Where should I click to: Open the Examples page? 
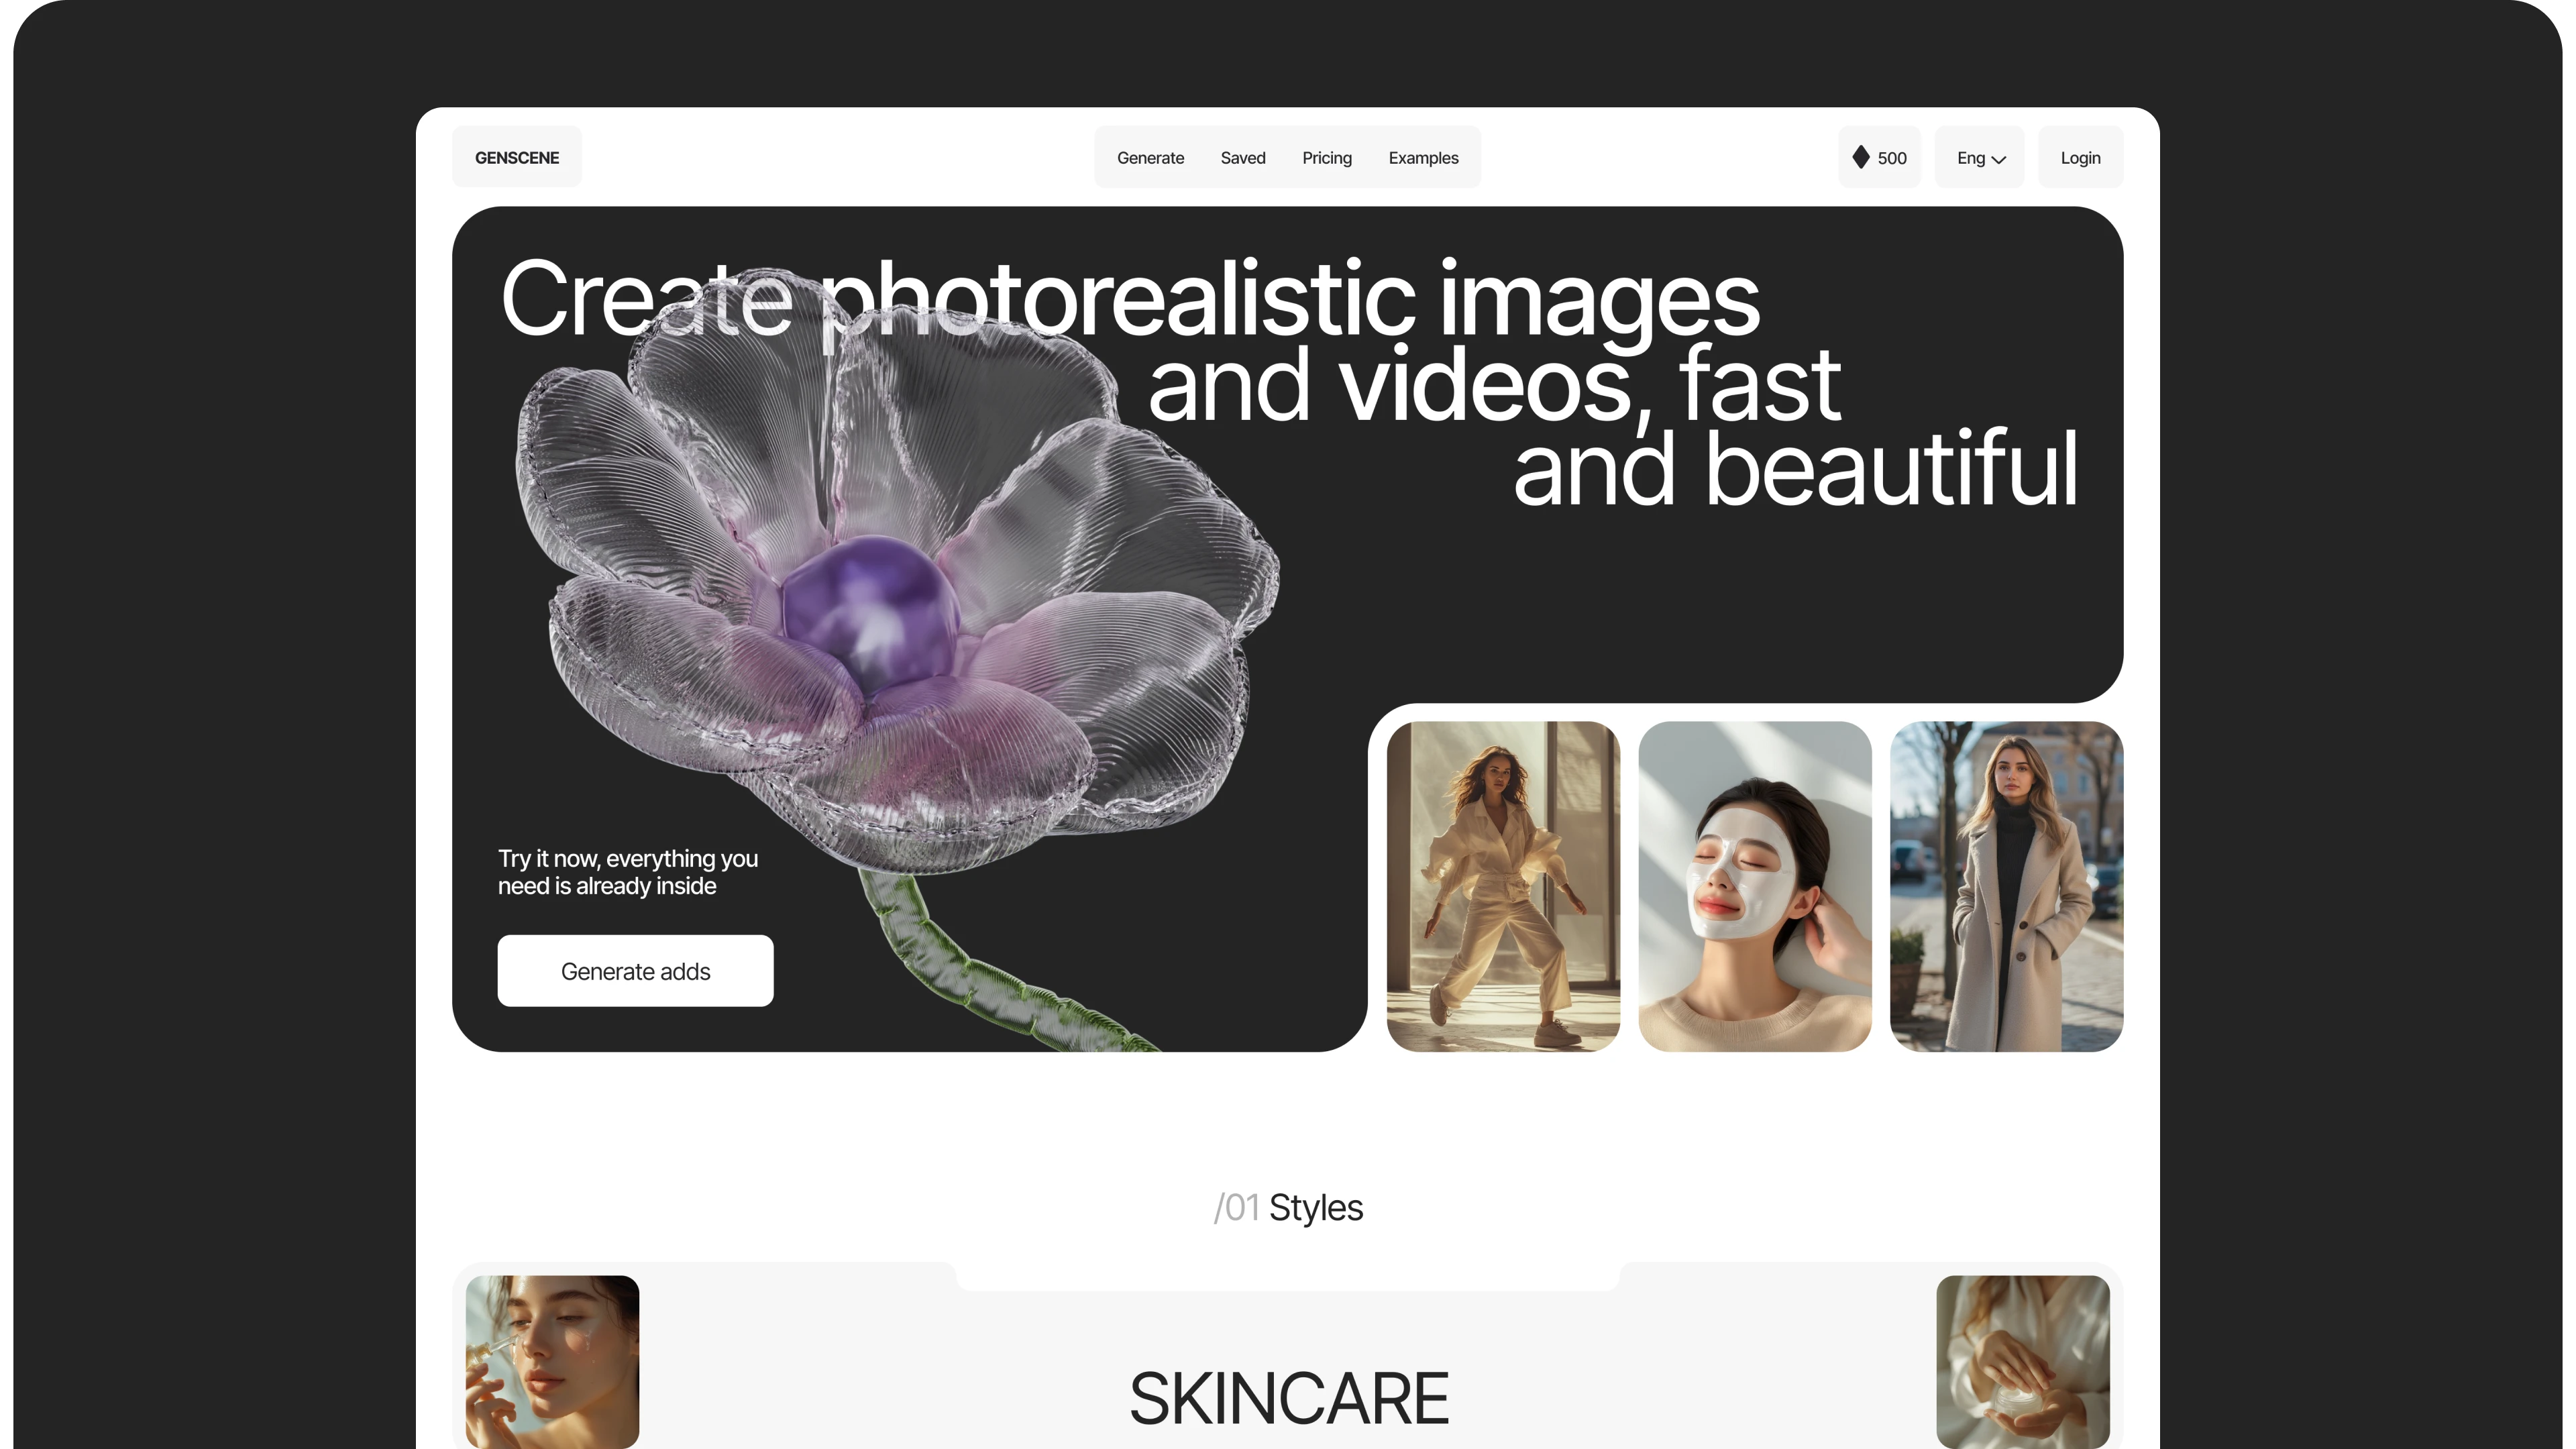(1424, 157)
